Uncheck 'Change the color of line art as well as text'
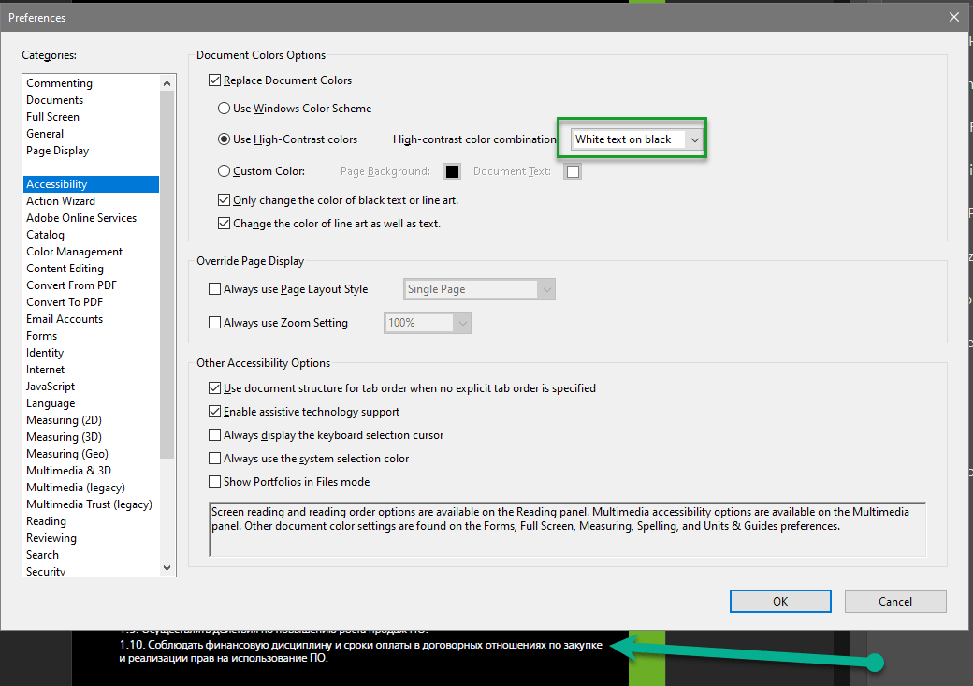The image size is (973, 686). click(x=223, y=224)
